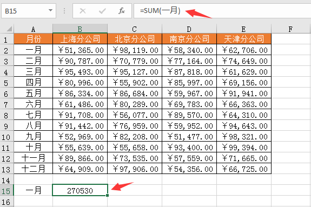Click the 南京分公司 header cell
Screen dimensions: 311x207
(x=189, y=39)
